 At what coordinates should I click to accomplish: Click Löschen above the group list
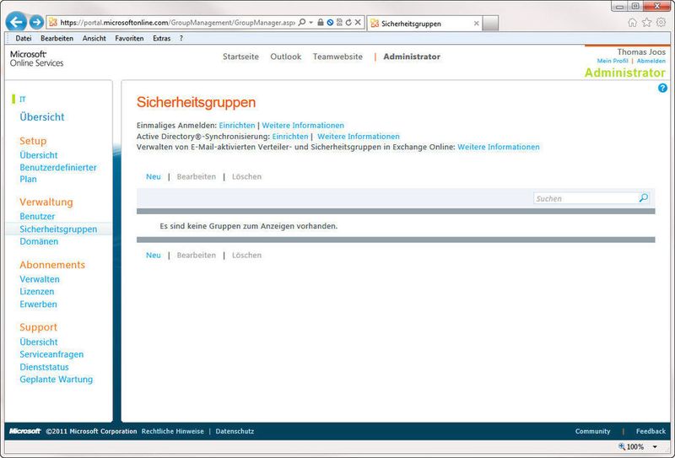point(246,176)
